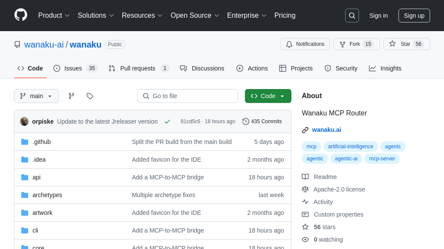Open the wanaku-ai owner link

click(x=44, y=45)
